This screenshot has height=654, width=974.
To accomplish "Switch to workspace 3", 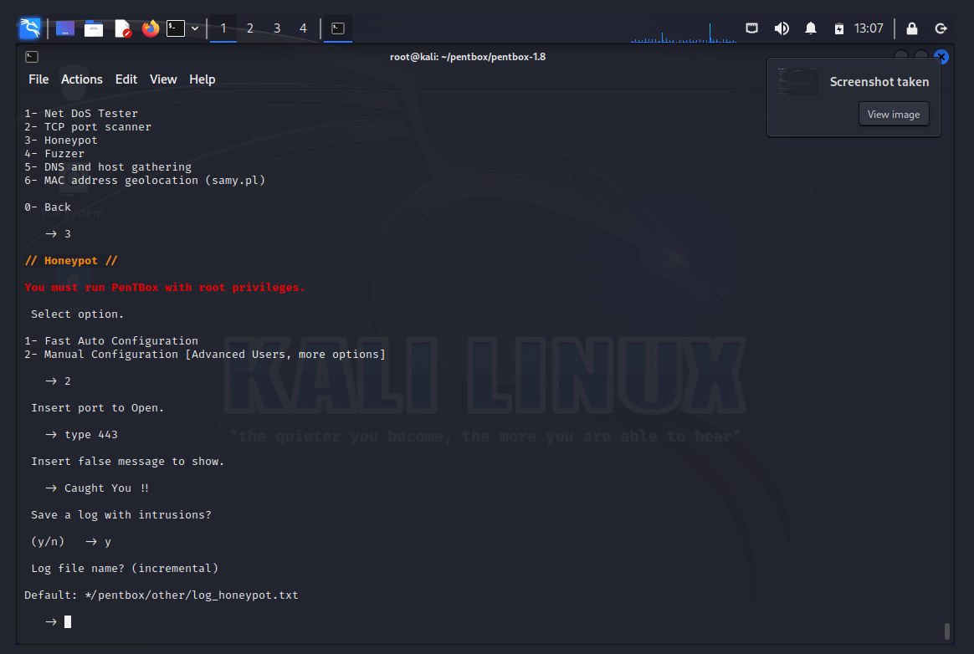I will pyautogui.click(x=277, y=28).
